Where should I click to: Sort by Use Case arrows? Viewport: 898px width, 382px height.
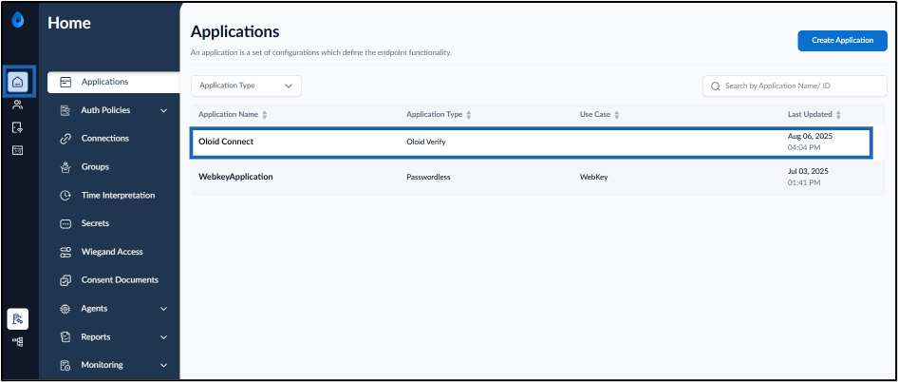pyautogui.click(x=617, y=115)
